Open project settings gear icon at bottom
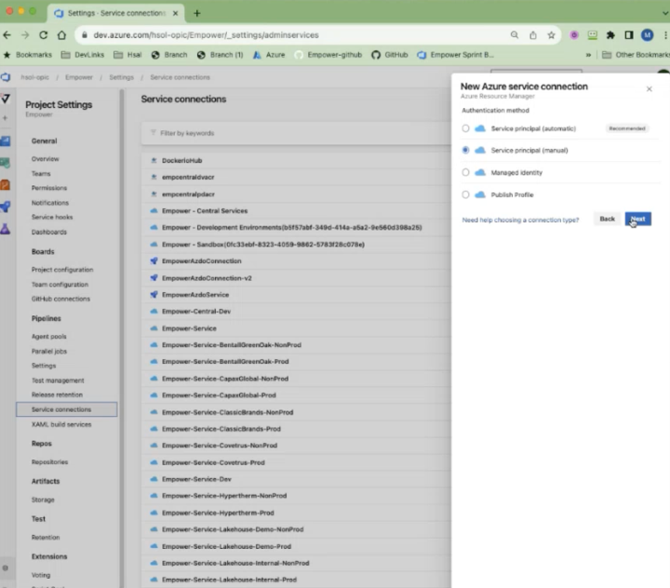Image resolution: width=670 pixels, height=588 pixels. click(x=6, y=568)
